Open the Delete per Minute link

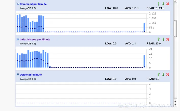coord(31,75)
